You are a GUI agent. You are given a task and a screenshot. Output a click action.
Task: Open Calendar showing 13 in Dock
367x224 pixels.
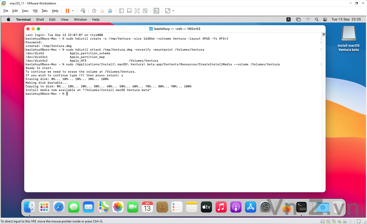coord(147,207)
